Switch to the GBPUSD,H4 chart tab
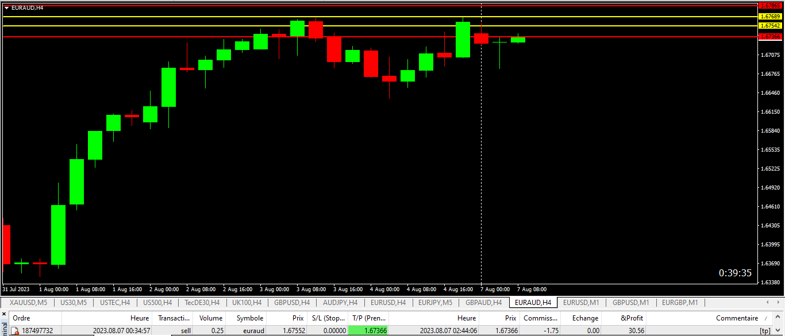The image size is (785, 336). (292, 303)
